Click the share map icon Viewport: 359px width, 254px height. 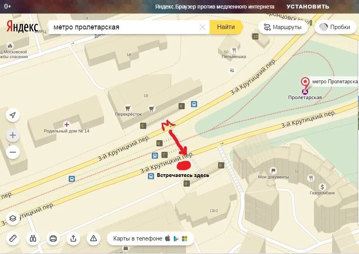(73, 239)
